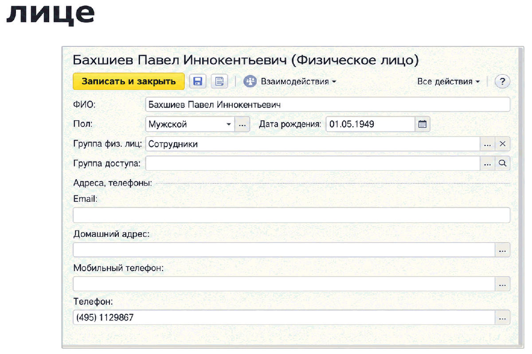This screenshot has height=354, width=532.
Task: Open the Группа доступа magnifier icon
Action: [x=503, y=163]
